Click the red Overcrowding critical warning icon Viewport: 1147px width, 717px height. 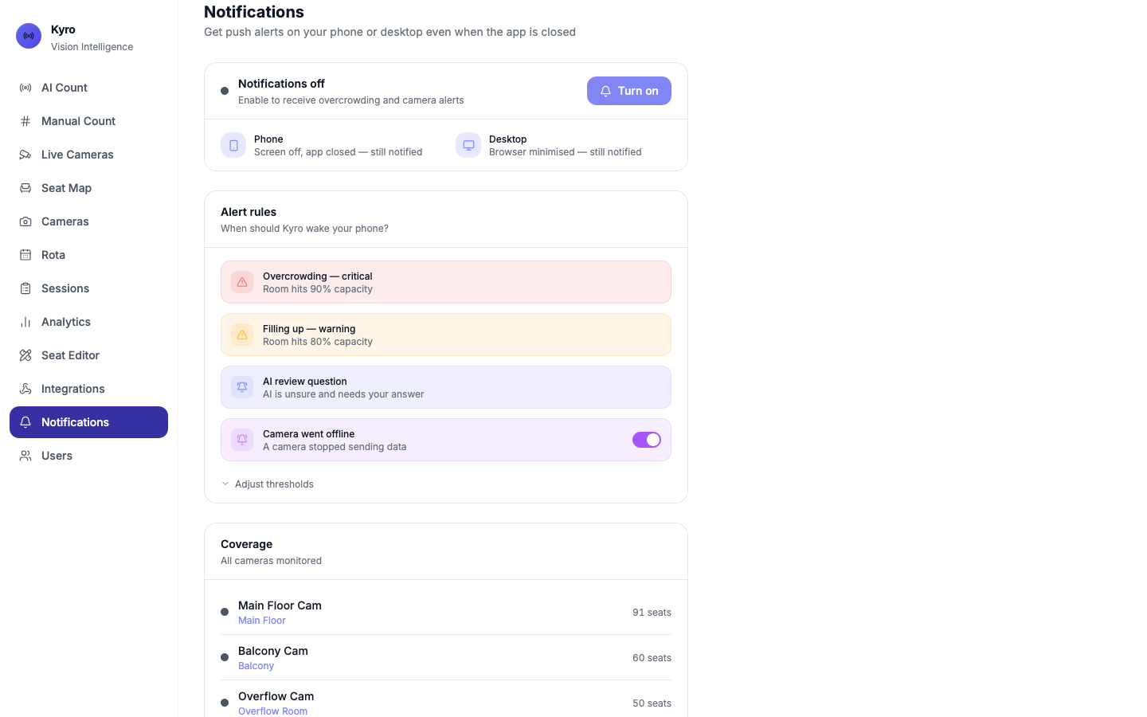[242, 282]
